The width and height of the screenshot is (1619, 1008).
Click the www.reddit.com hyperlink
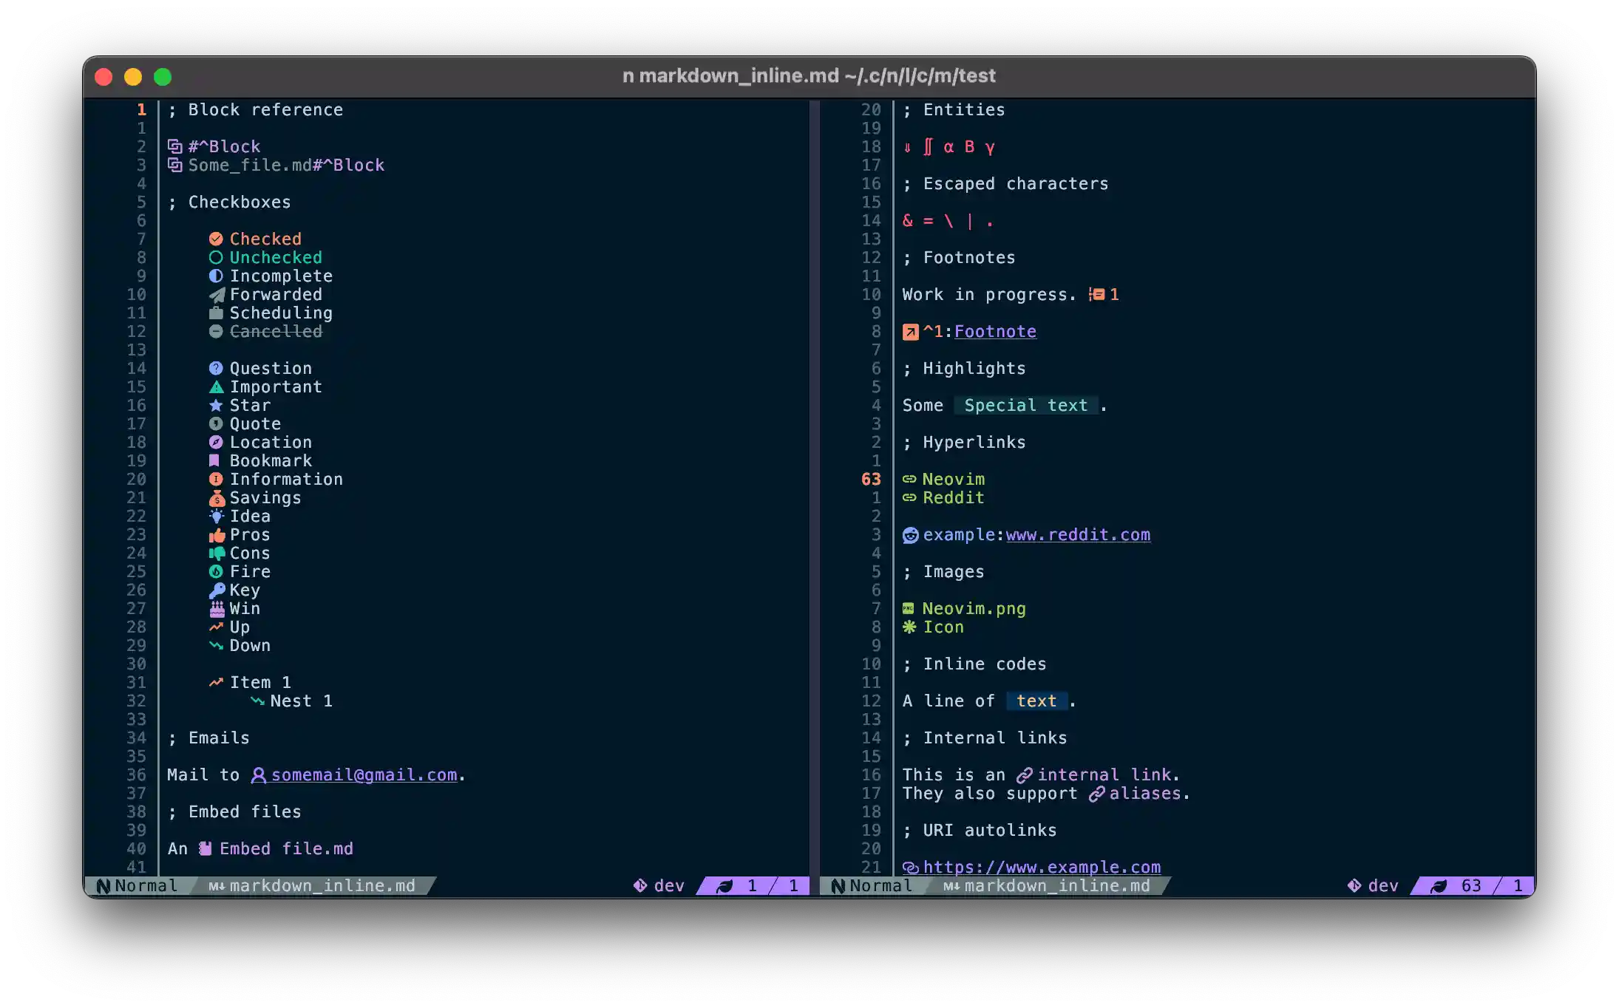pos(1078,534)
